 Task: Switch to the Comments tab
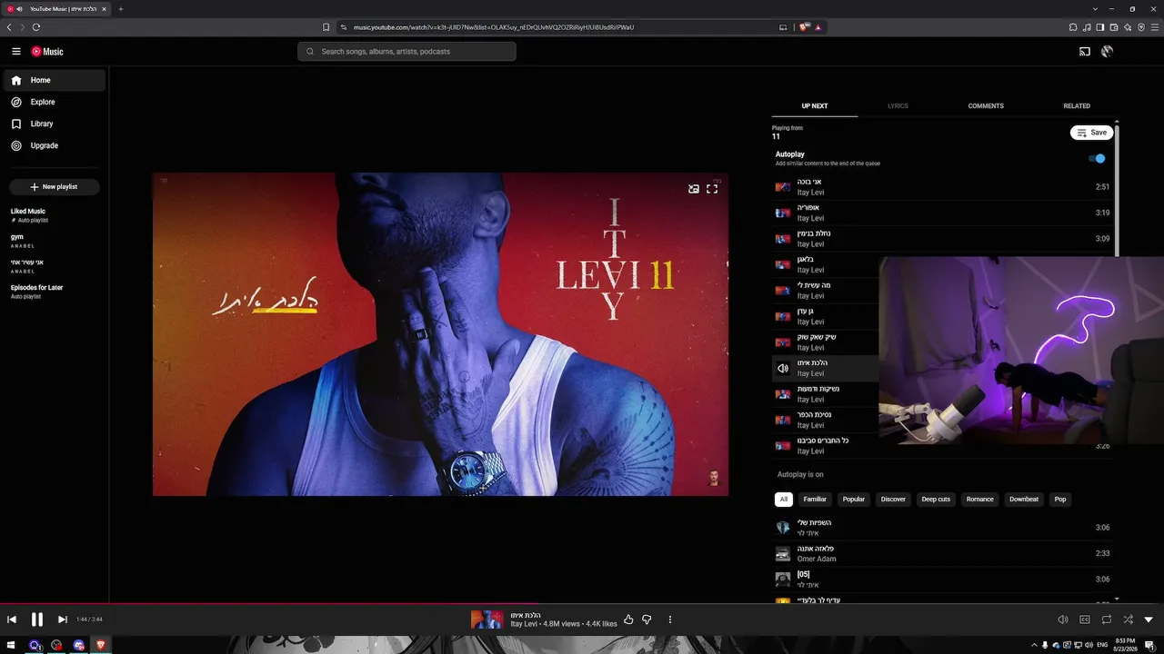coord(986,106)
